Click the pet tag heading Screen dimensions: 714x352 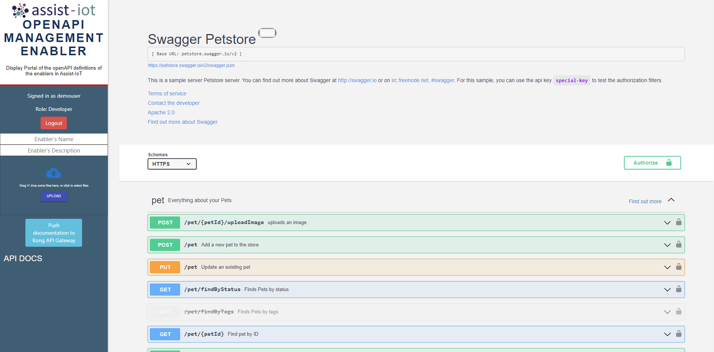(x=158, y=200)
